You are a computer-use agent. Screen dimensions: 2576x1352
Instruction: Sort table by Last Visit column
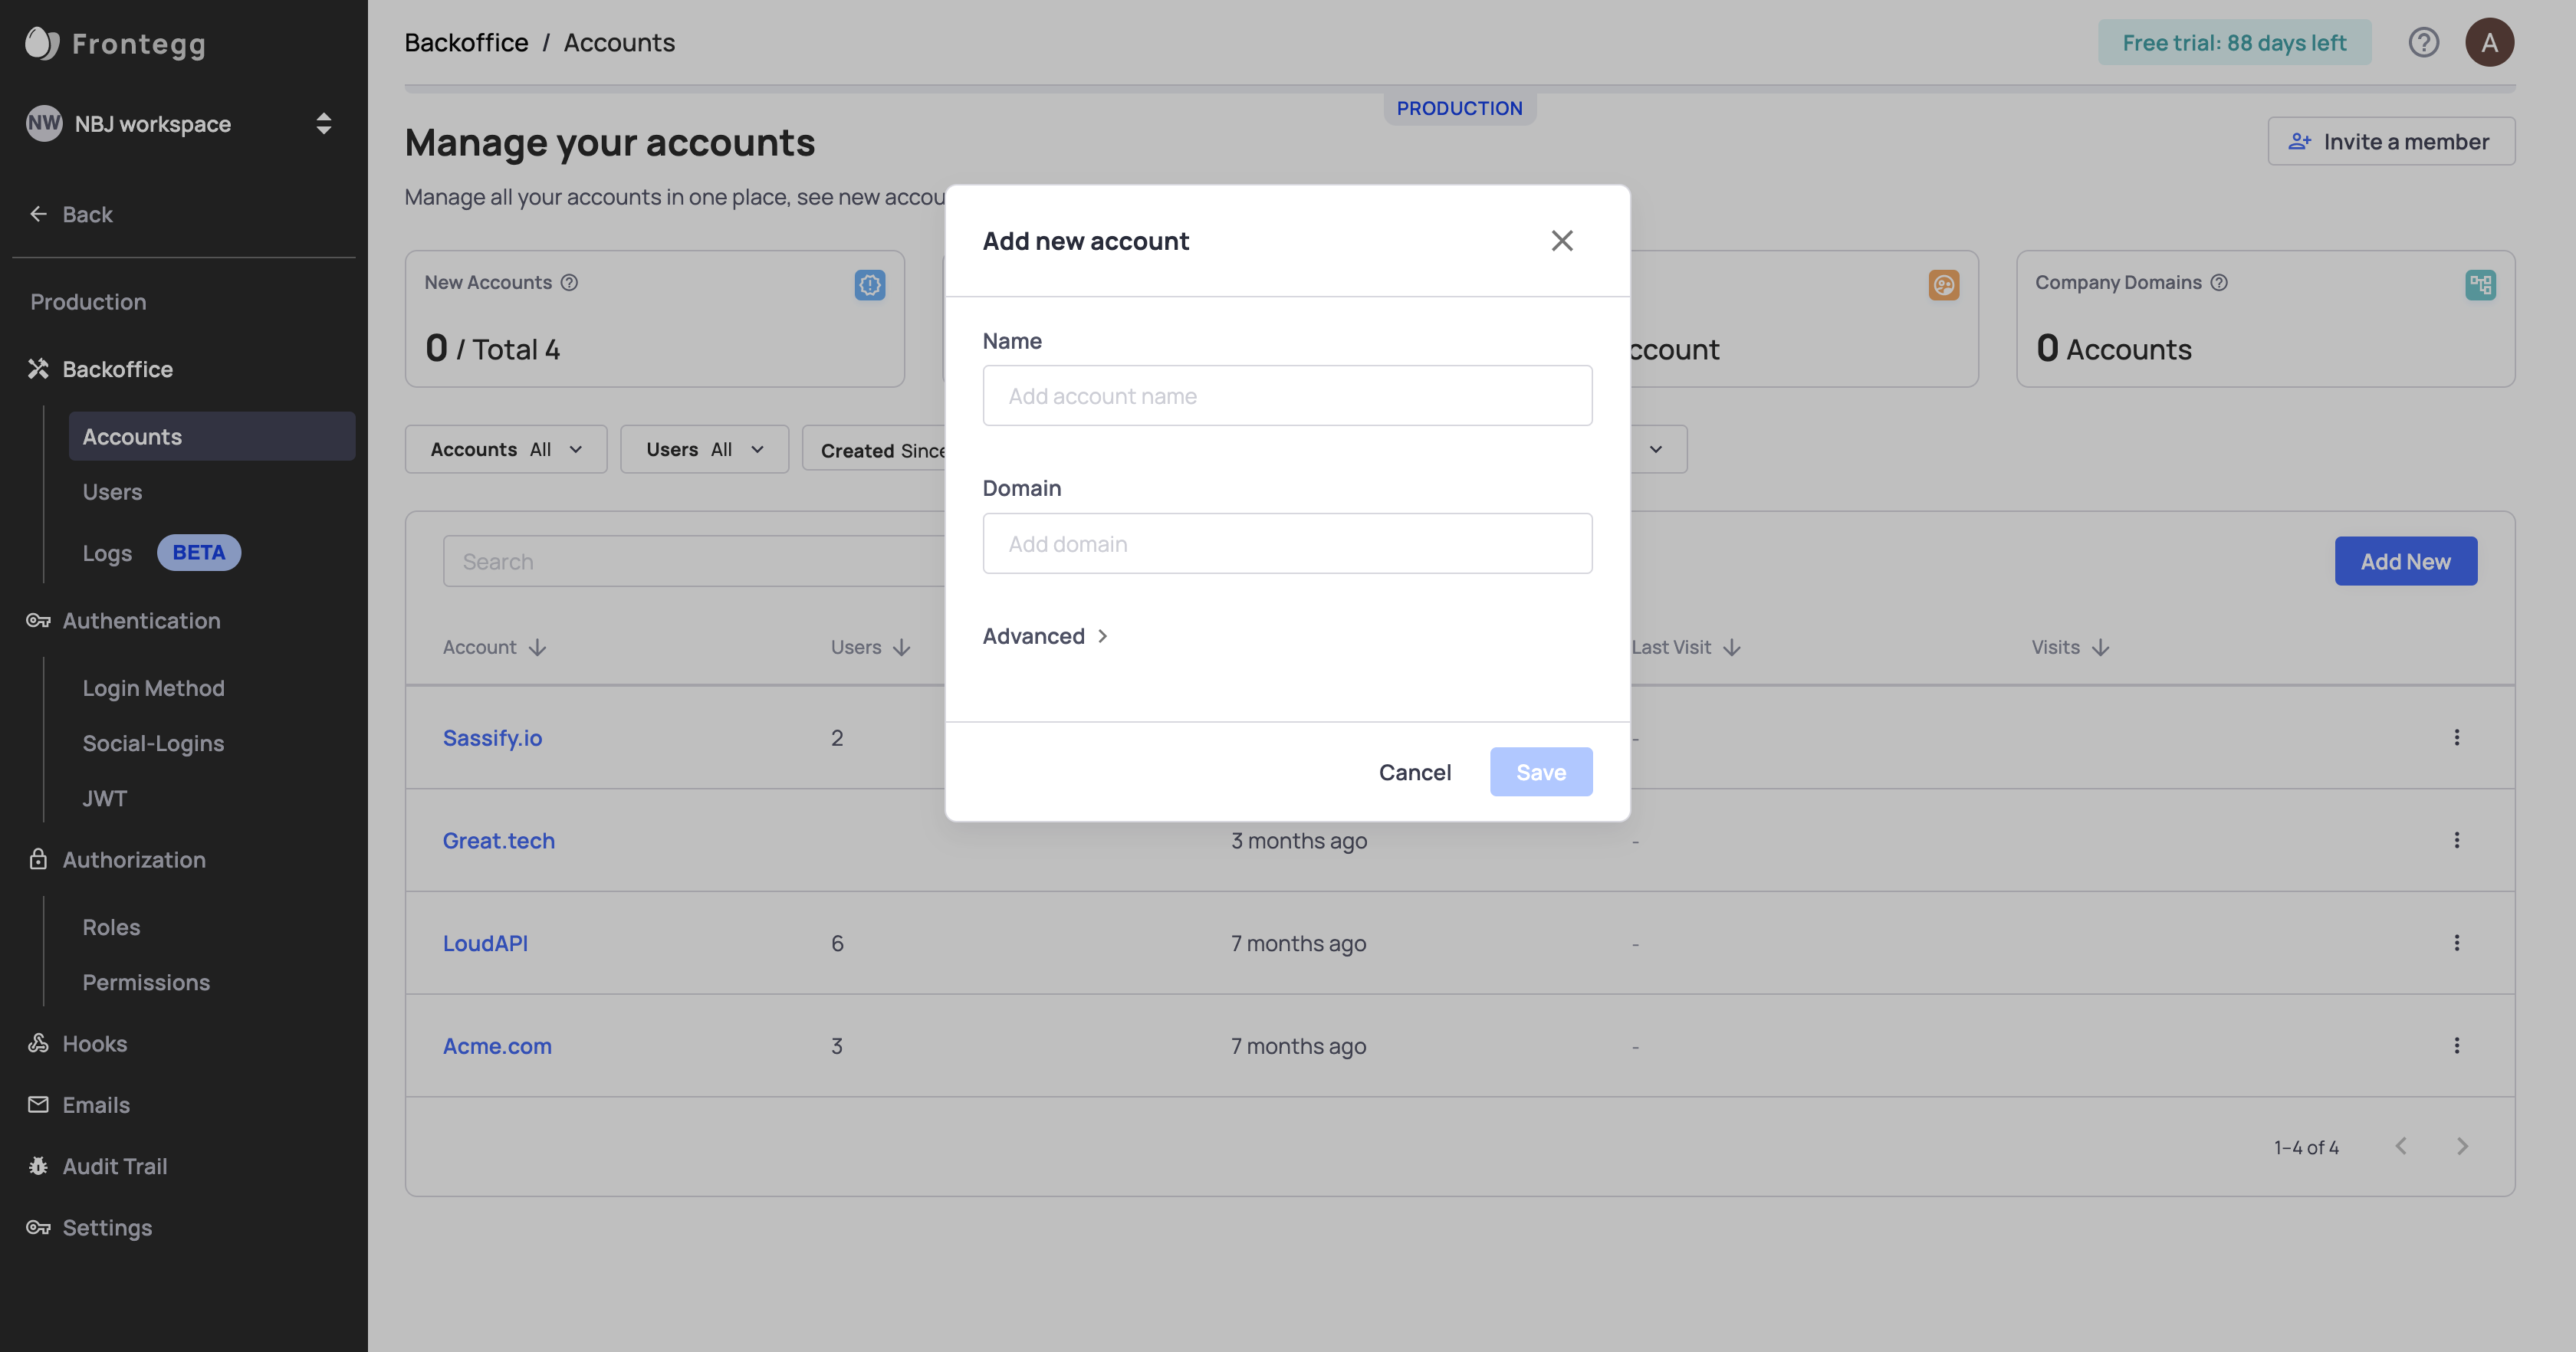tap(1686, 648)
